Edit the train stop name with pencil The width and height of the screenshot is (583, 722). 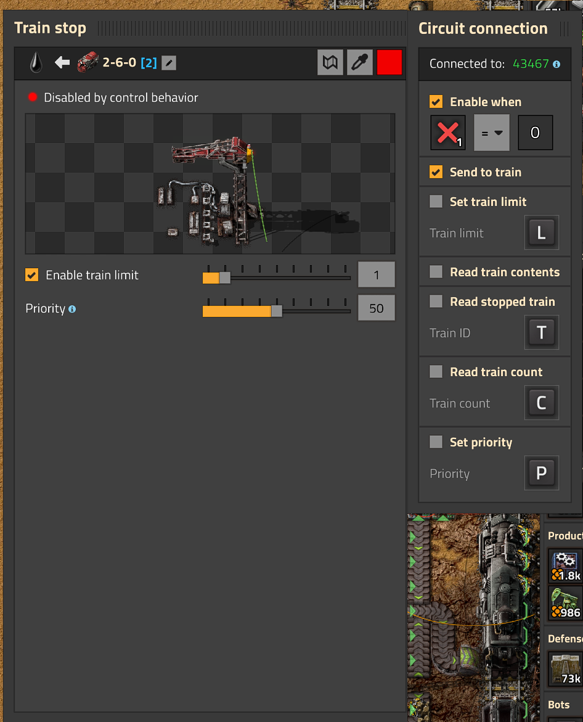[x=169, y=63]
